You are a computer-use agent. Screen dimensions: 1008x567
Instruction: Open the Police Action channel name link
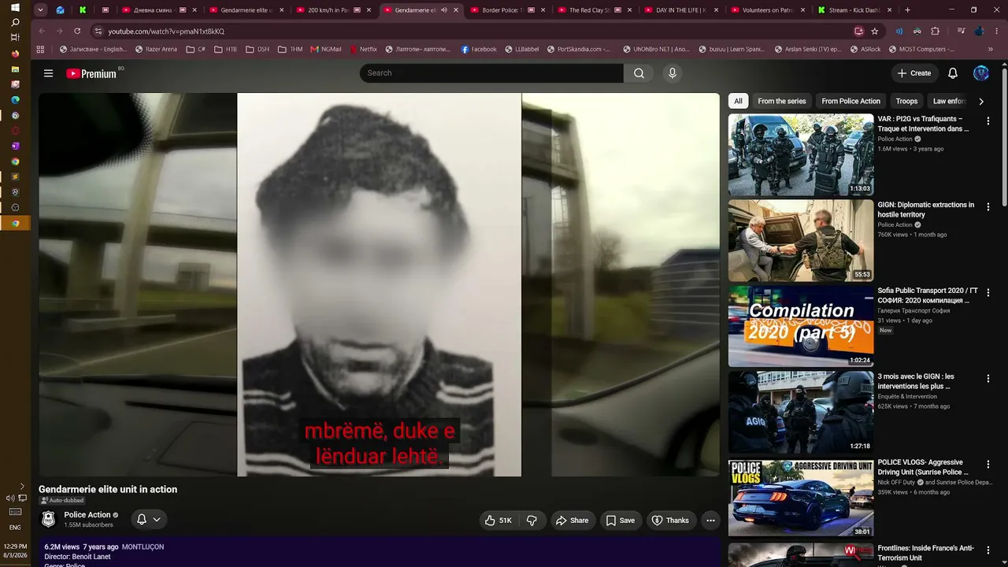click(87, 515)
